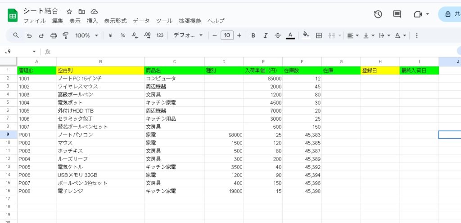Select the paint format roller tool
Screen dimensions: 461x223
[66, 35]
